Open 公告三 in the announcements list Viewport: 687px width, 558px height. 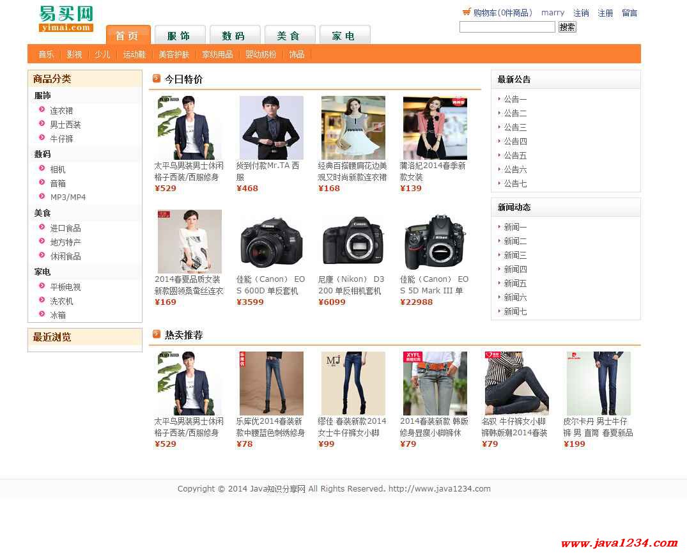tap(515, 127)
